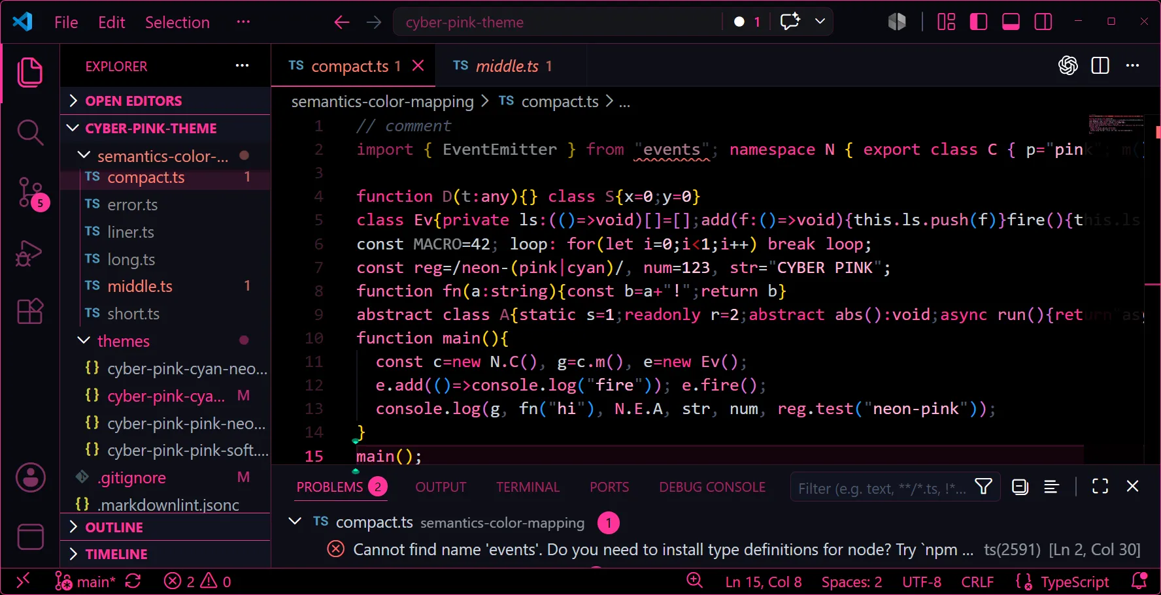Go back with the left arrow
Image resolution: width=1161 pixels, height=595 pixels.
pyautogui.click(x=341, y=22)
